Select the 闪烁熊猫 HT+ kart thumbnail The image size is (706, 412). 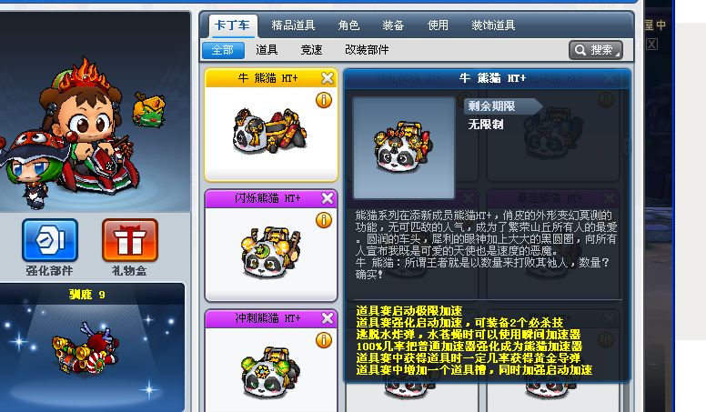pyautogui.click(x=270, y=253)
